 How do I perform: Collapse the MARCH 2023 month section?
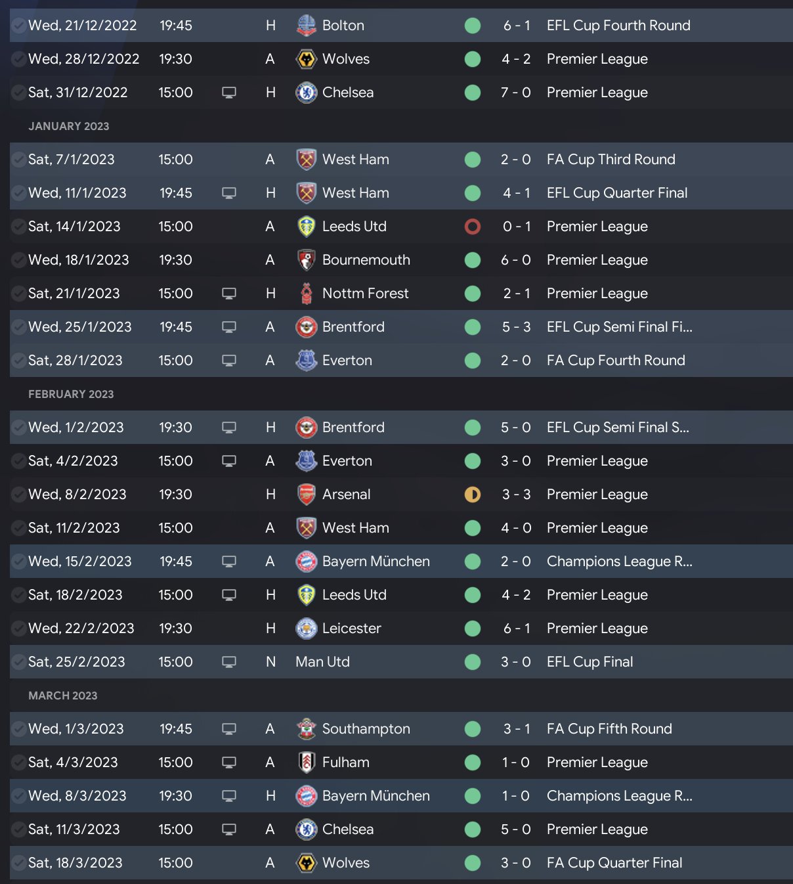(x=63, y=696)
